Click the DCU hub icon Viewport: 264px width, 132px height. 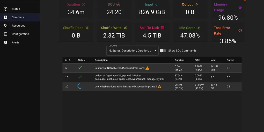(118, 5)
